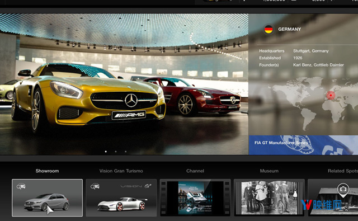Play the Channel video film-strip thumbnail
358x221 pixels.
coord(195,198)
